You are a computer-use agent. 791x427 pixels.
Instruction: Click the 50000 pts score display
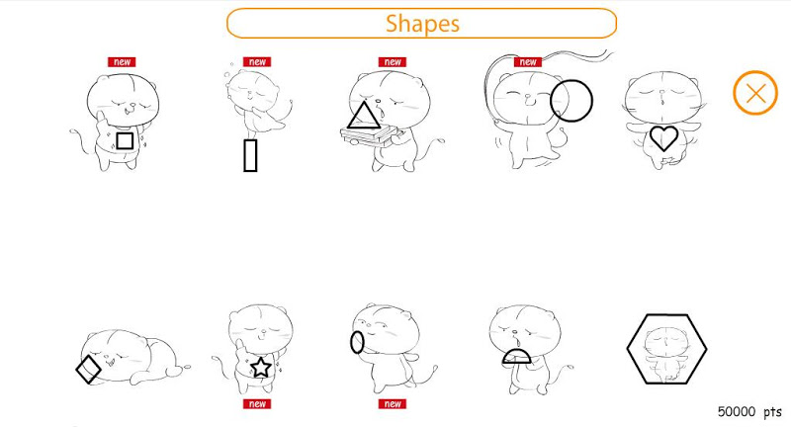[749, 412]
